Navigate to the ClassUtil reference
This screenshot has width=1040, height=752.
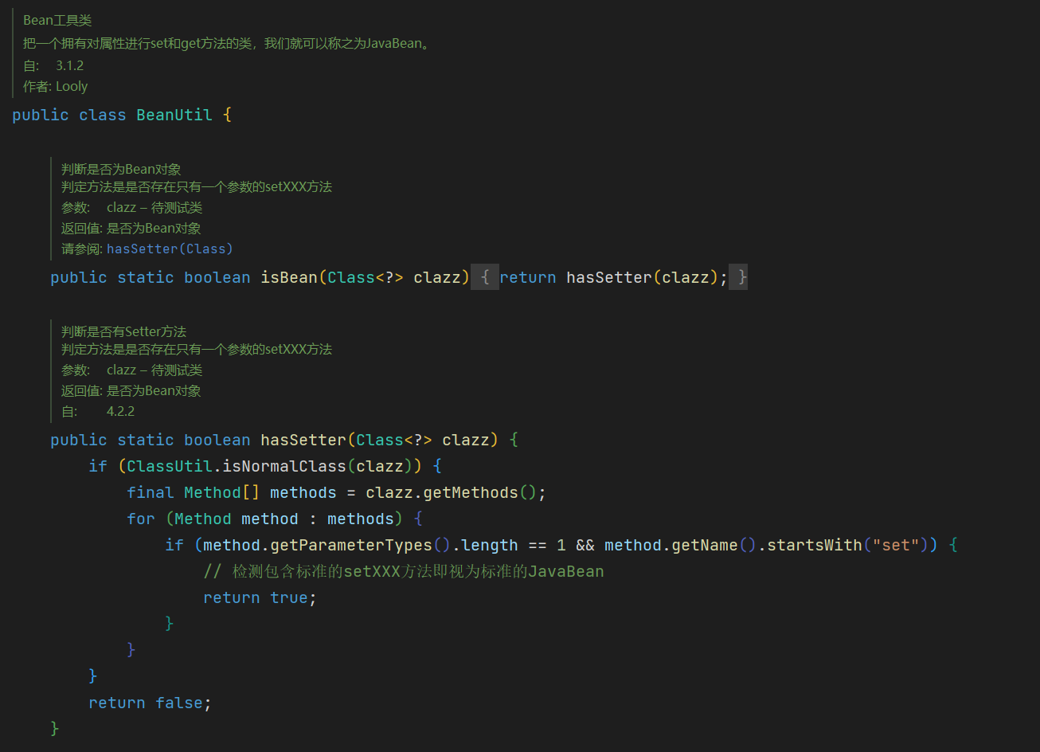pyautogui.click(x=168, y=465)
